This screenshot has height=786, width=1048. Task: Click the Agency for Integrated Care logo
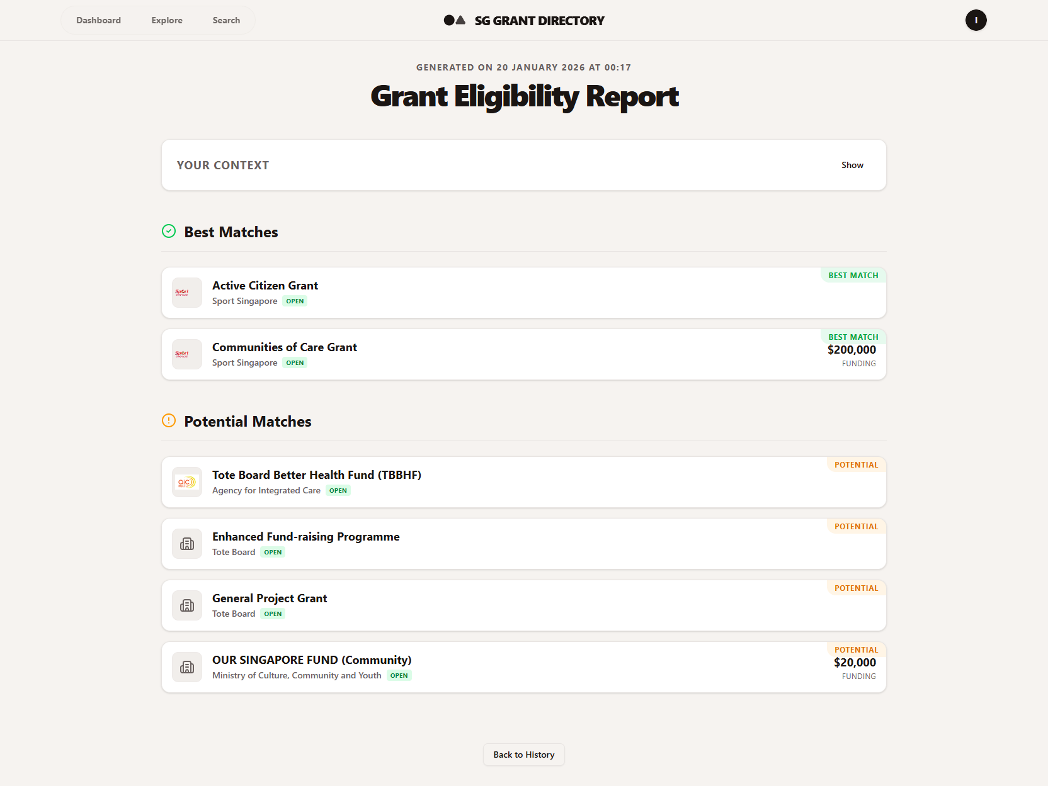[187, 482]
